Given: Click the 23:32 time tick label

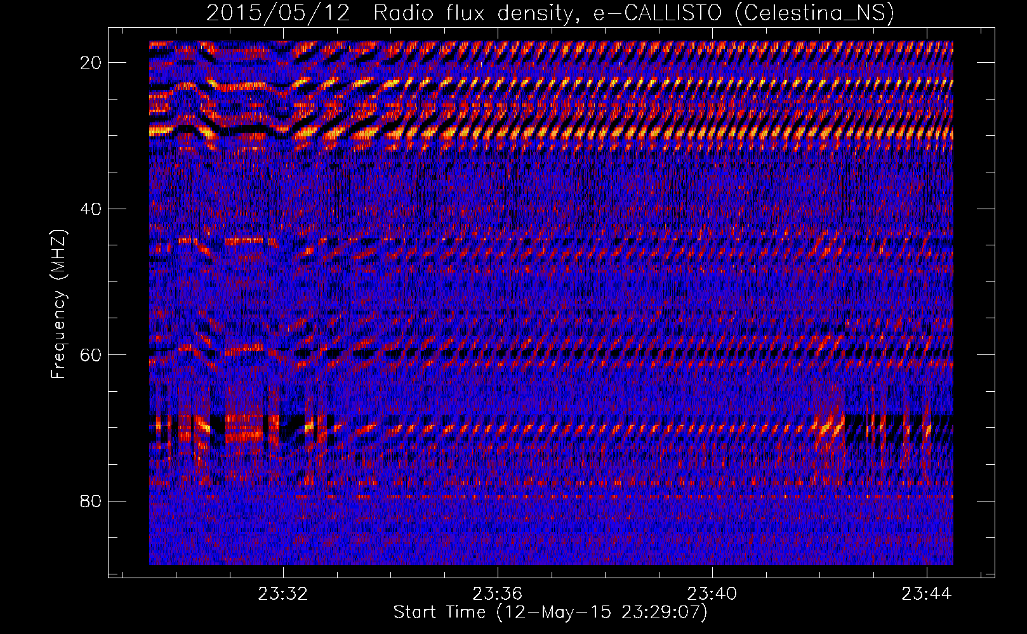Looking at the screenshot, I should [283, 593].
